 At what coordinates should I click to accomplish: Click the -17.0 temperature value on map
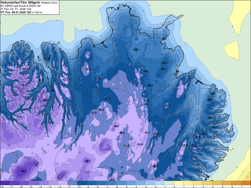coord(121,133)
